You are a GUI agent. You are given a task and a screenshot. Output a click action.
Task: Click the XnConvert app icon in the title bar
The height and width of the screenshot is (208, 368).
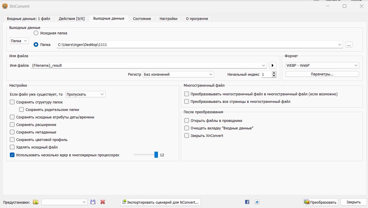click(5, 6)
